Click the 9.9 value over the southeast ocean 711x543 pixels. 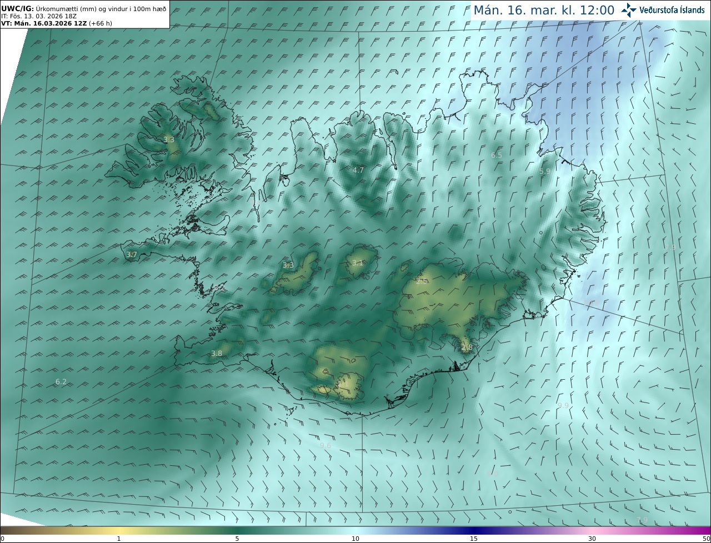(x=563, y=405)
